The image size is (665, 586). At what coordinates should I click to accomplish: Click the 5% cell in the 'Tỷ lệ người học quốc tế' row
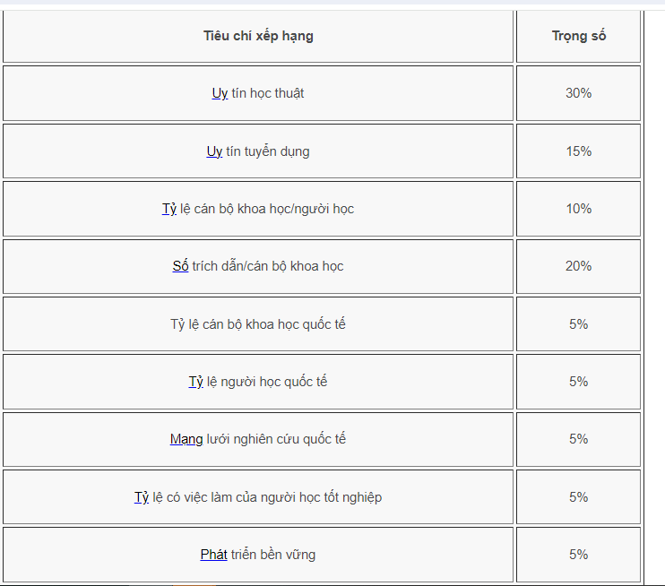tap(578, 382)
